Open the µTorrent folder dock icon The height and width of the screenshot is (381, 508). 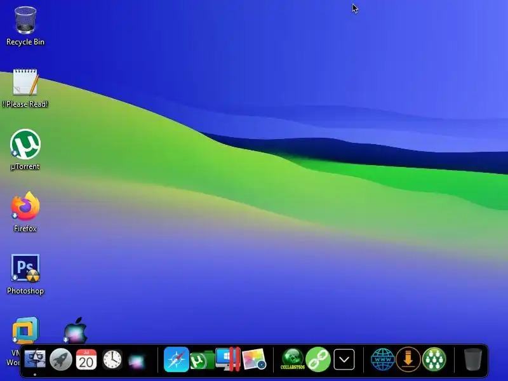pos(202,360)
